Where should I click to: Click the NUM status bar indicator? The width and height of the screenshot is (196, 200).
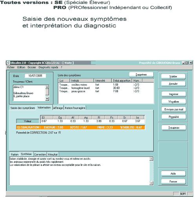(183, 194)
